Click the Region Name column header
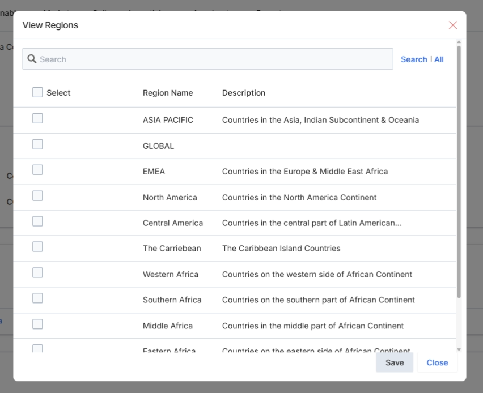The height and width of the screenshot is (393, 483). 168,93
